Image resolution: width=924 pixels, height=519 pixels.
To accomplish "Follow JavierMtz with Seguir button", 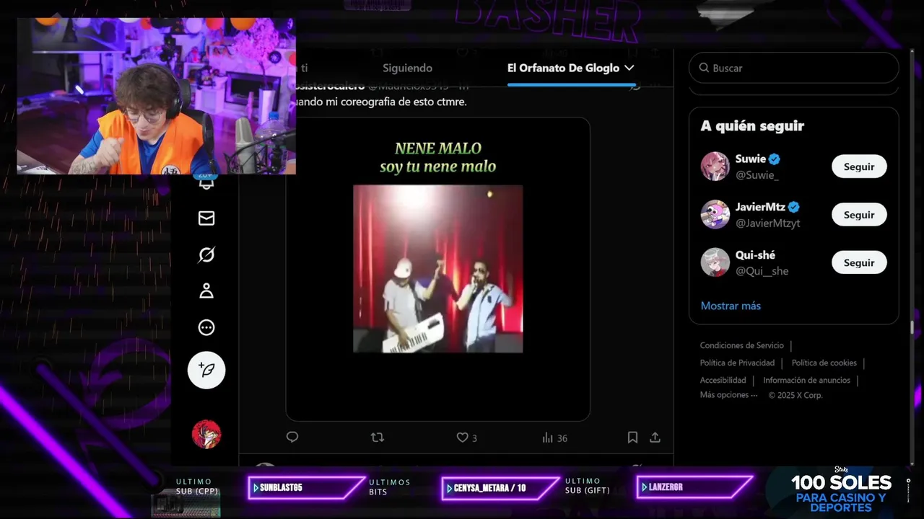I will pos(859,215).
